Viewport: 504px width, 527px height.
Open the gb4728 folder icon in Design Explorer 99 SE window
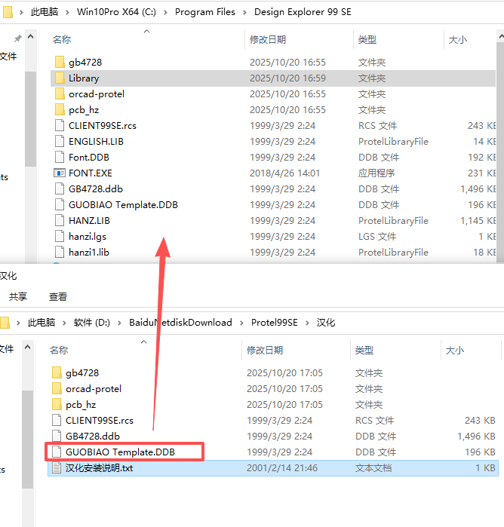point(60,62)
